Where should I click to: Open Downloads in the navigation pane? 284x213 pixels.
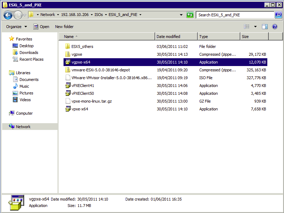coord(25,53)
